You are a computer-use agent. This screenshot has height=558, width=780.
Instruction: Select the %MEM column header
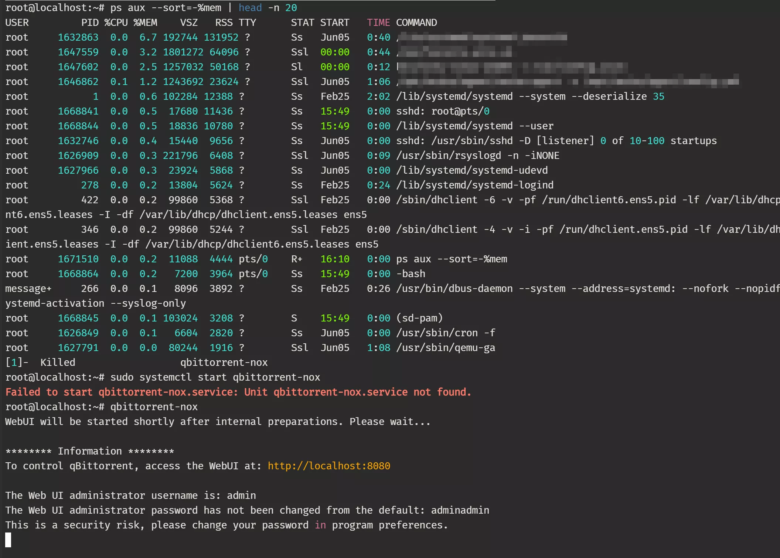pos(146,22)
